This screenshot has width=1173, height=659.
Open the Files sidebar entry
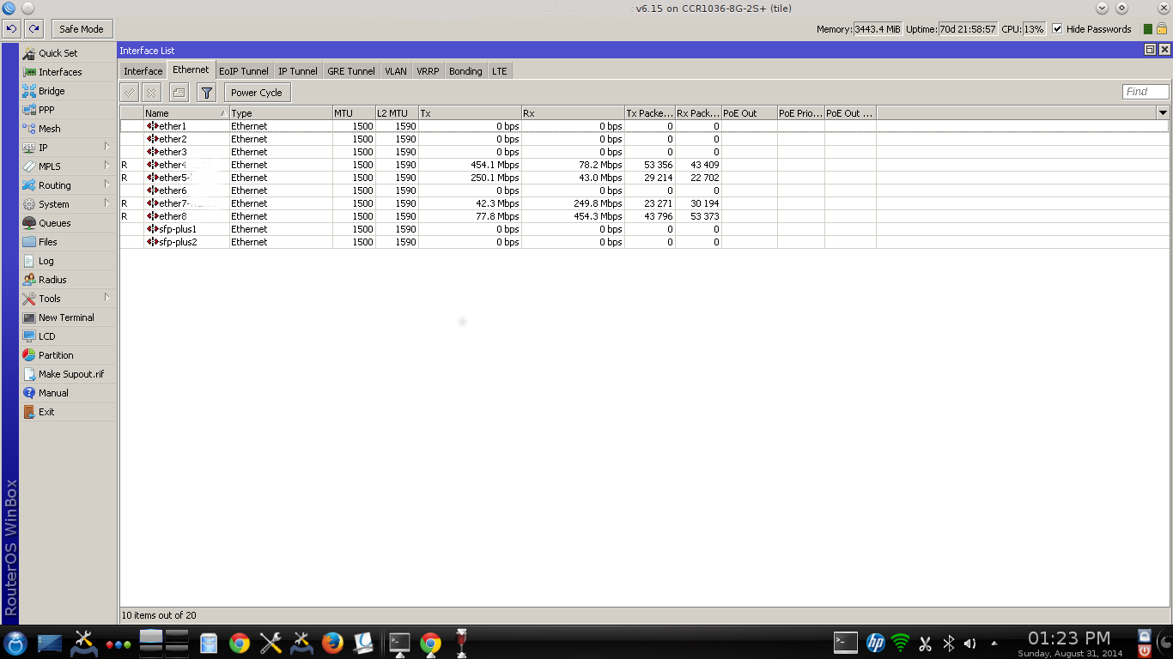pos(68,242)
